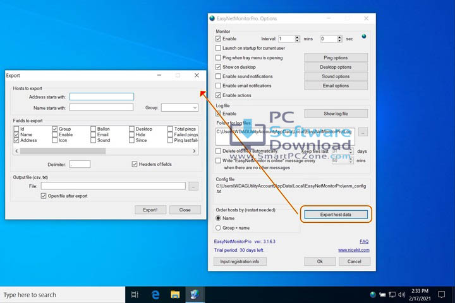Uncheck the Group field to export

pyautogui.click(x=55, y=129)
